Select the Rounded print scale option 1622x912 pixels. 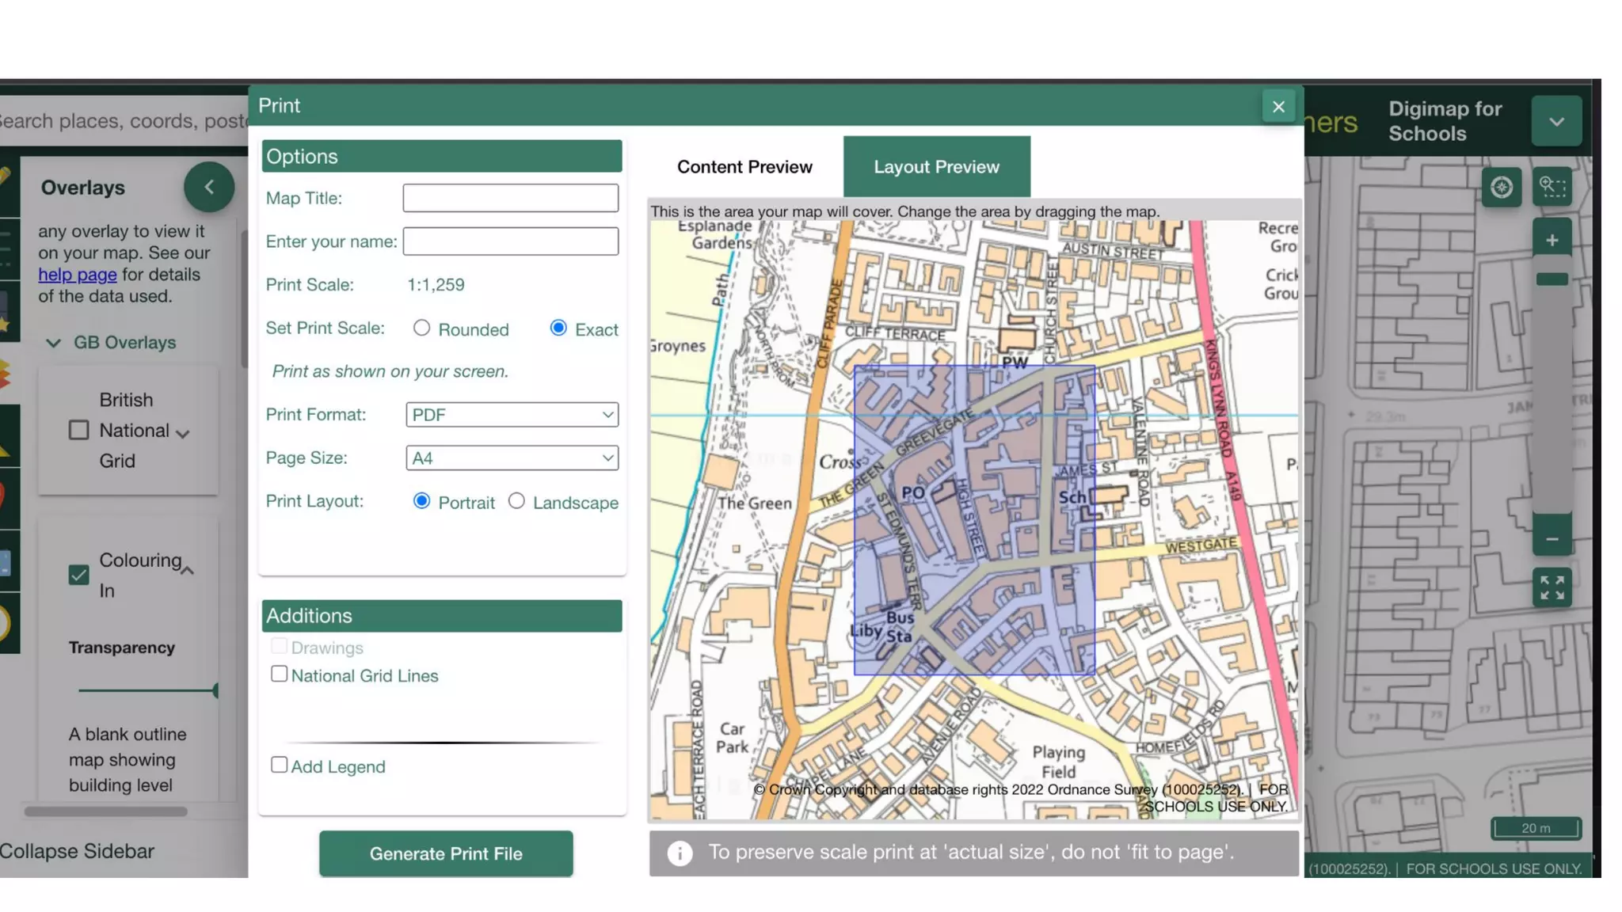pos(421,328)
